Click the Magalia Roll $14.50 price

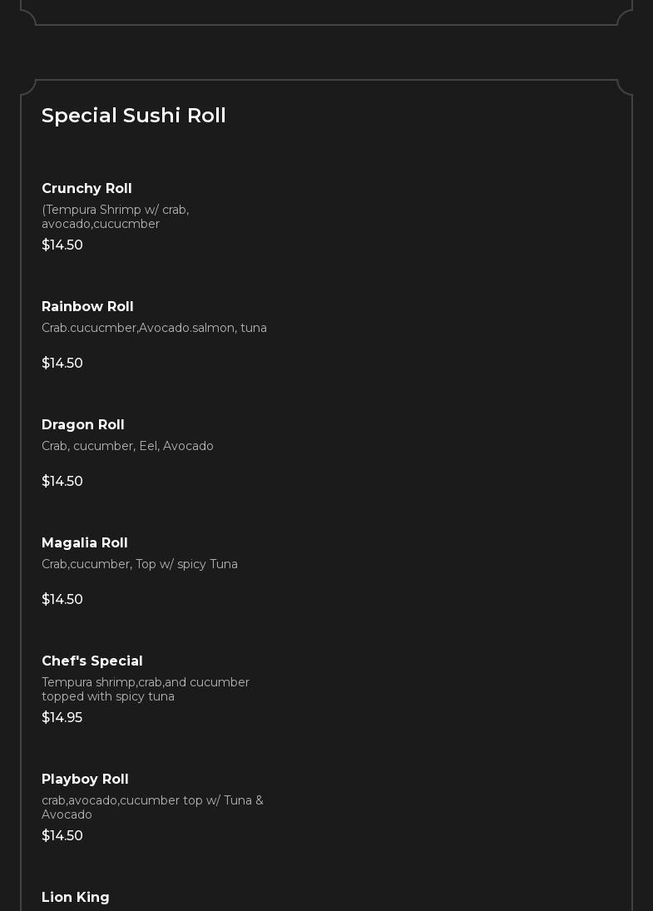click(x=62, y=600)
